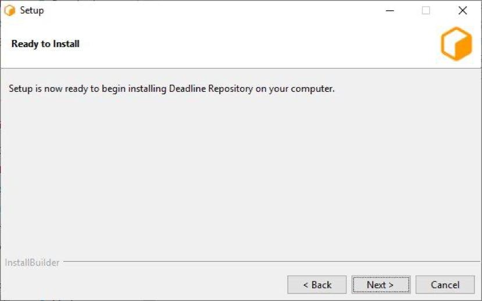Cancel the Deadline Repository setup
This screenshot has width=482, height=301.
[x=445, y=285]
